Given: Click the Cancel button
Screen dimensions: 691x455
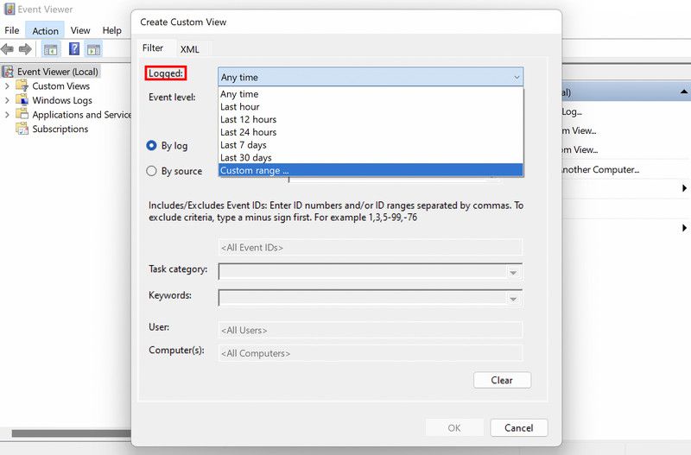Looking at the screenshot, I should pyautogui.click(x=518, y=427).
